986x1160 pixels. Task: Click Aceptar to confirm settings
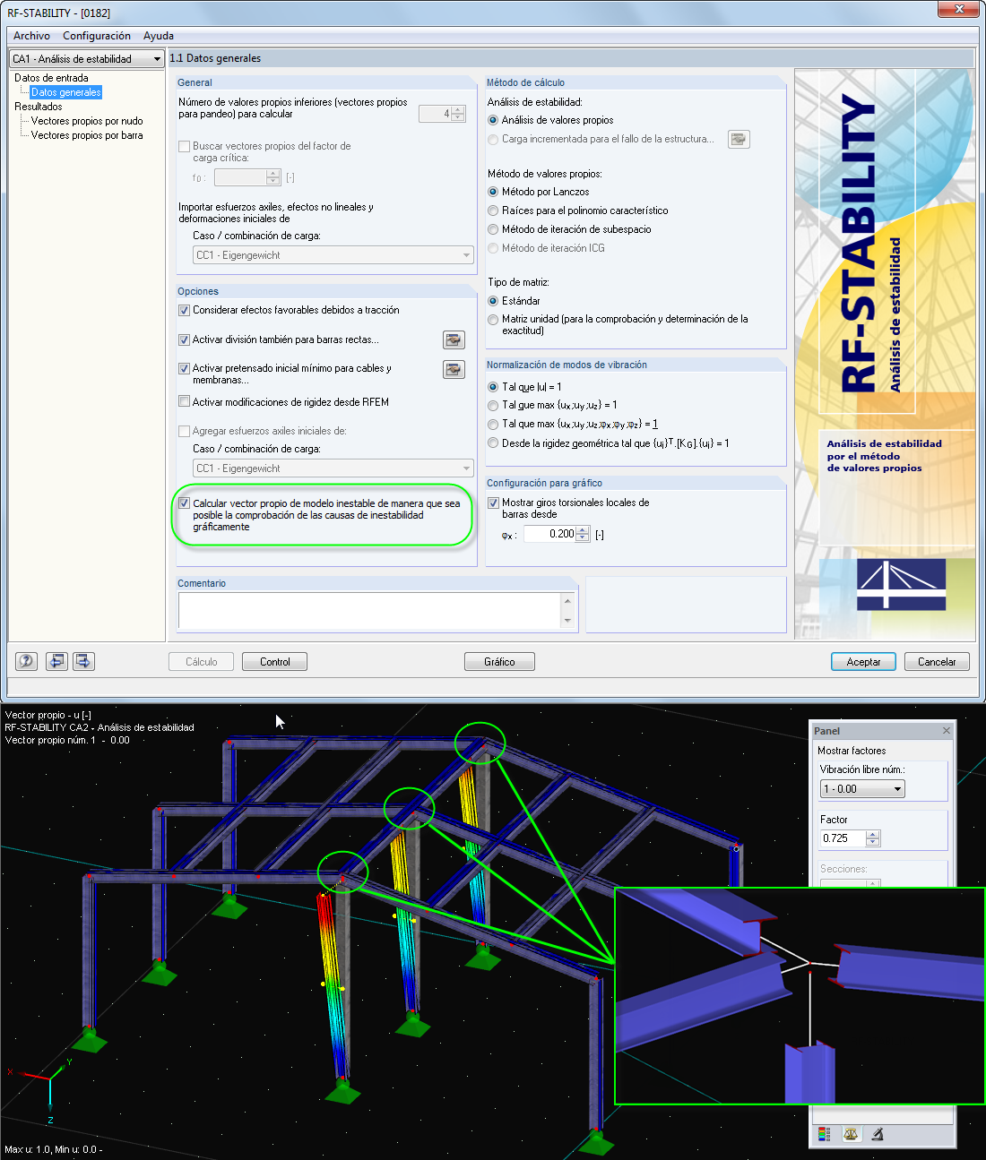862,661
